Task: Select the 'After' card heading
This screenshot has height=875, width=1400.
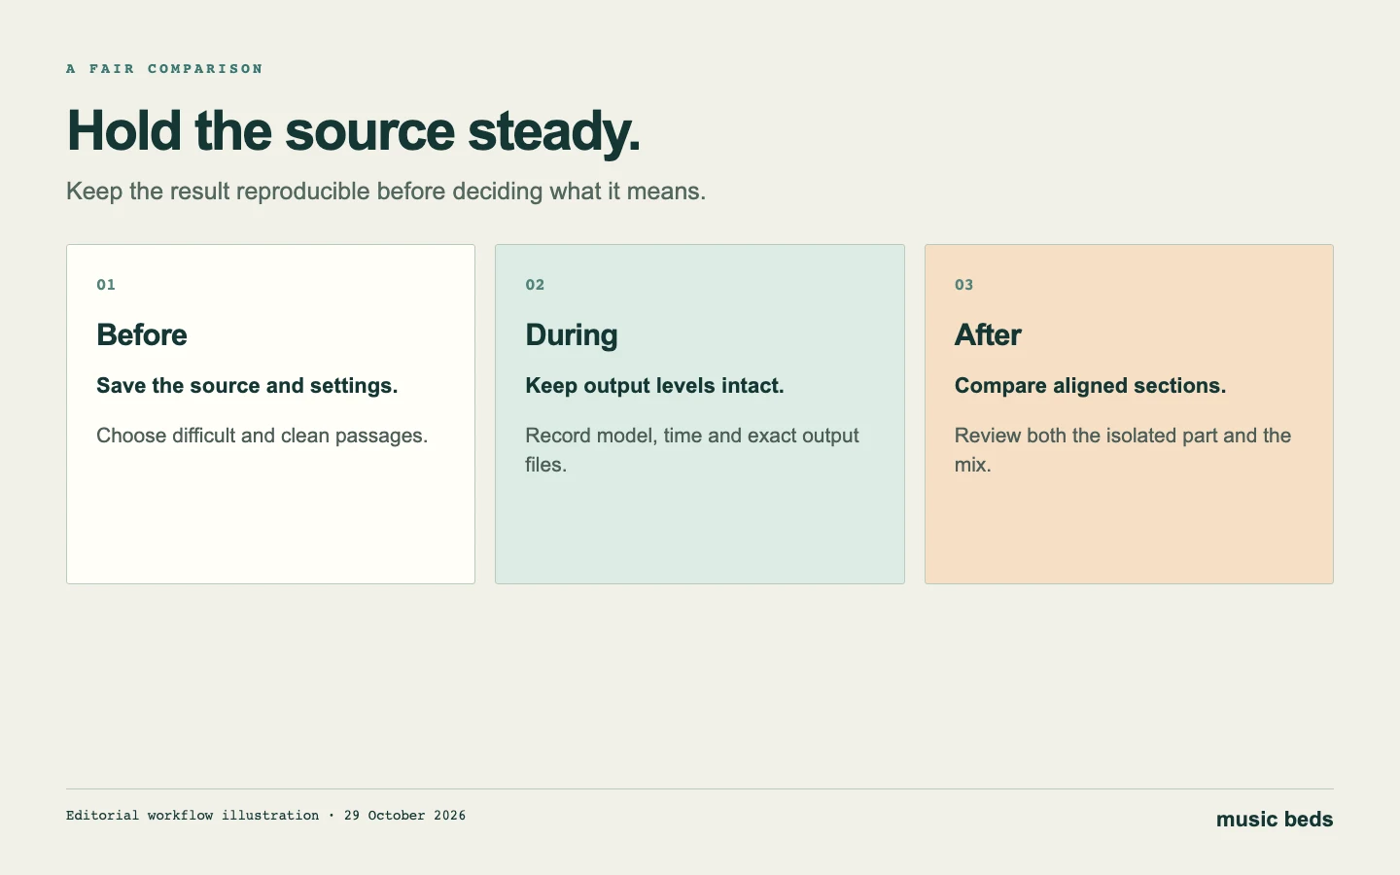Action: [988, 335]
